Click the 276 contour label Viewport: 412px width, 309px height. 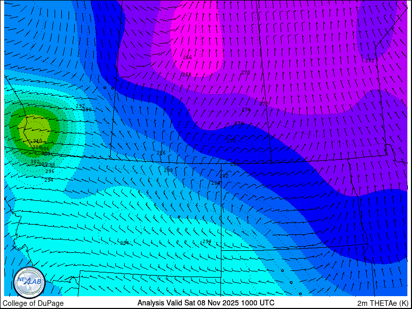[239, 123]
